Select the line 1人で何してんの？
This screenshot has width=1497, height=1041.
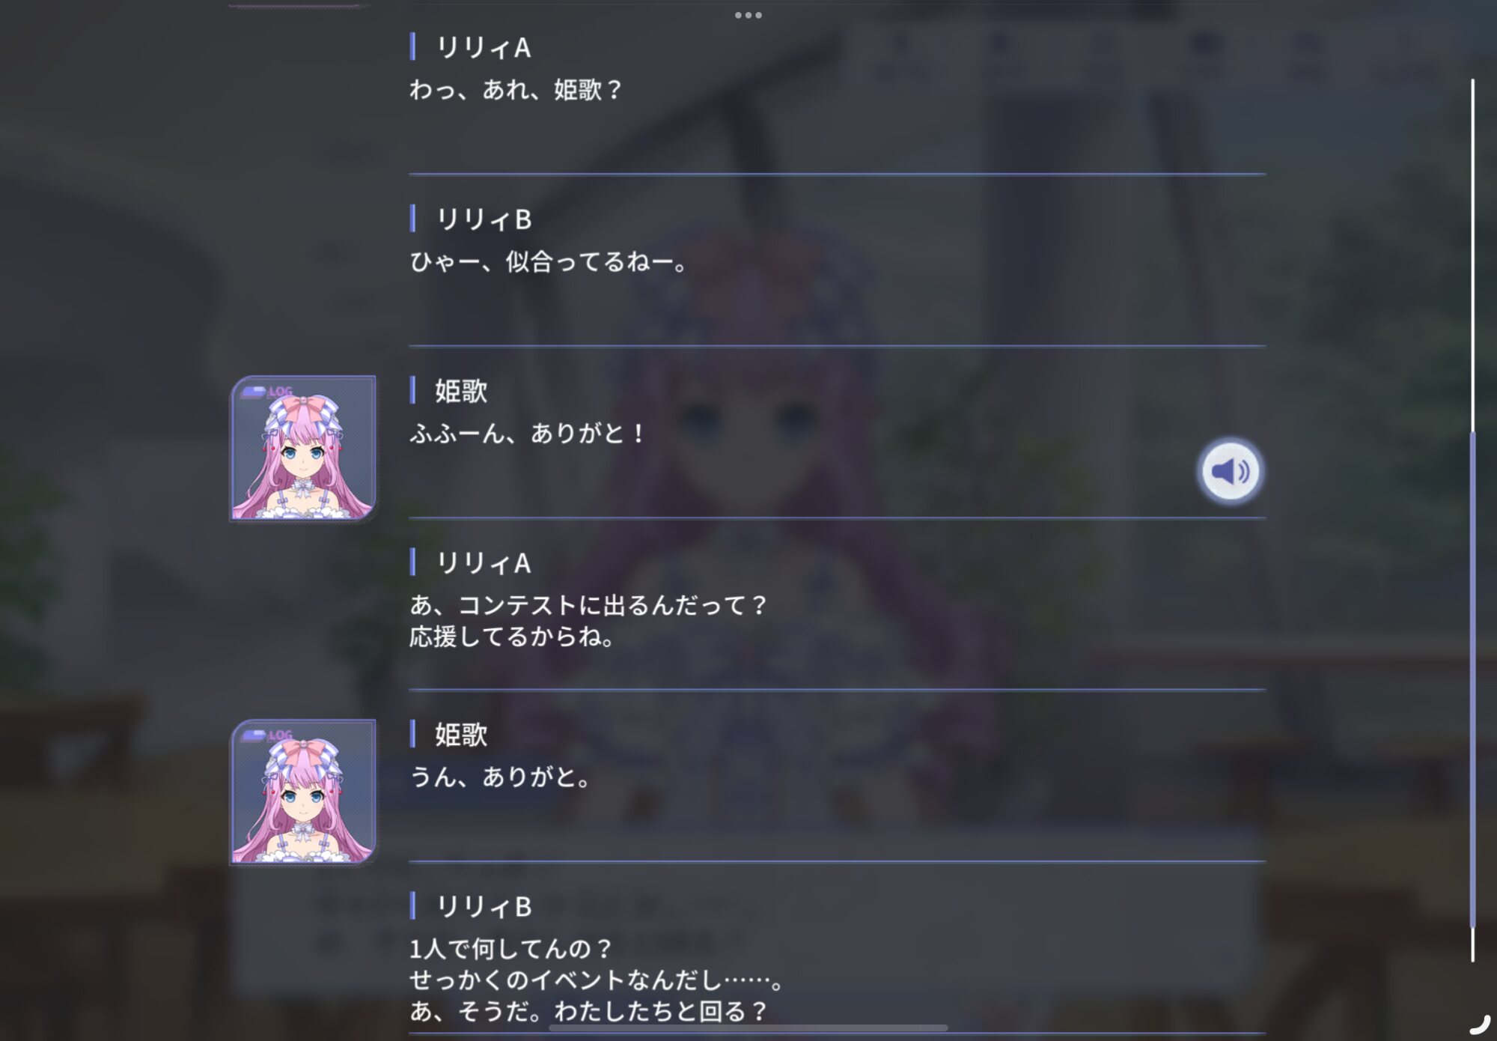tap(511, 949)
